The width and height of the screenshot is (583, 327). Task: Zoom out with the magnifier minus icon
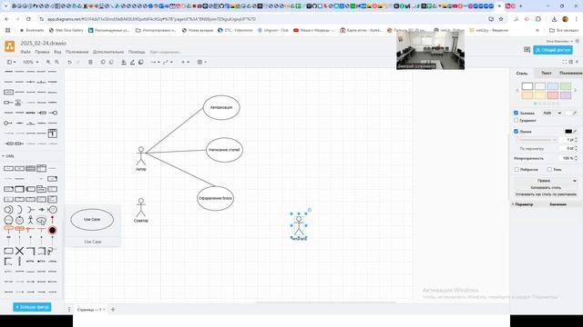[56, 63]
